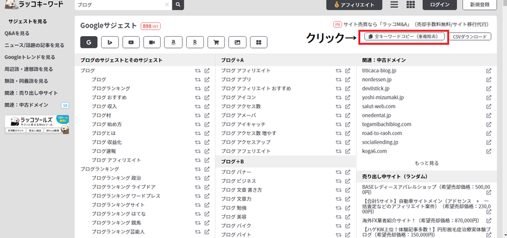Open external link for ブログ 美容
The width and height of the screenshot is (507, 238).
tap(348, 216)
